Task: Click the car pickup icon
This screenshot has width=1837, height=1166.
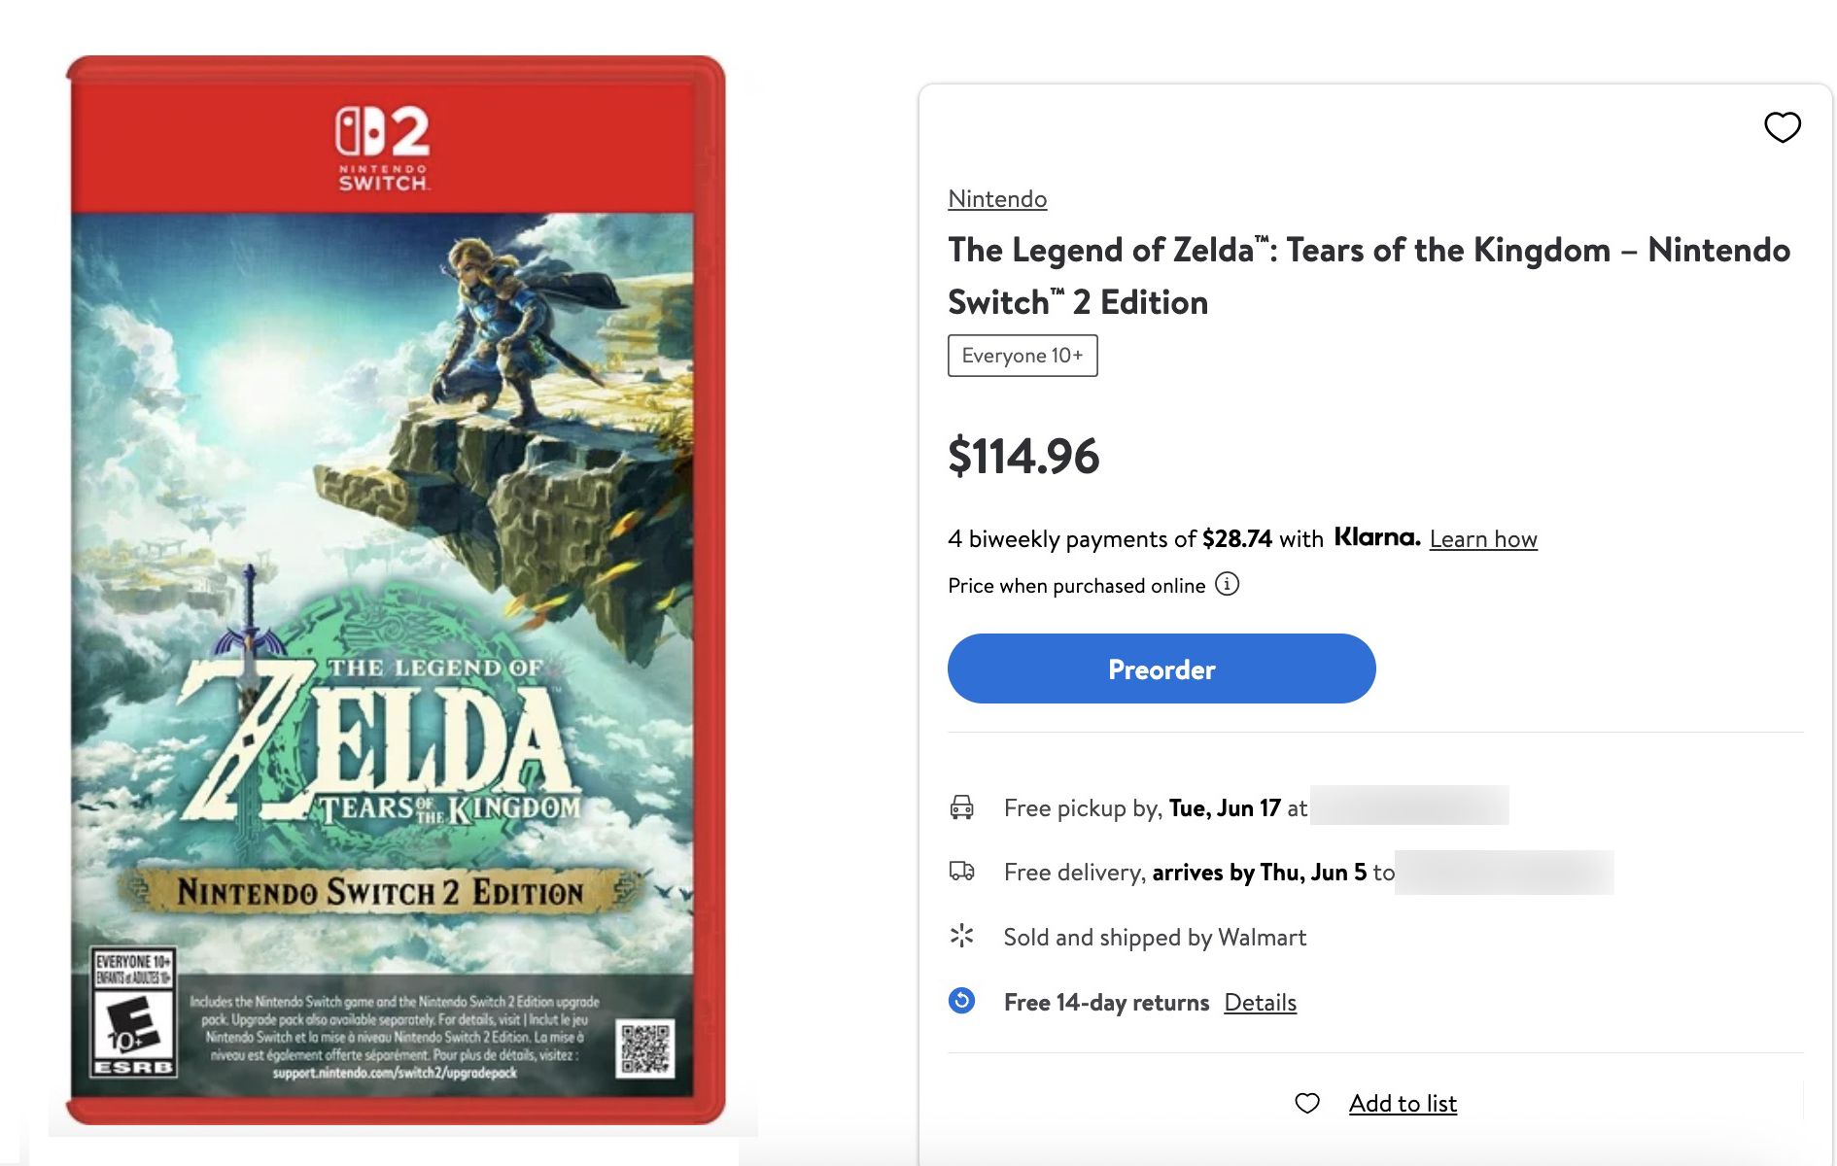Action: 961,807
